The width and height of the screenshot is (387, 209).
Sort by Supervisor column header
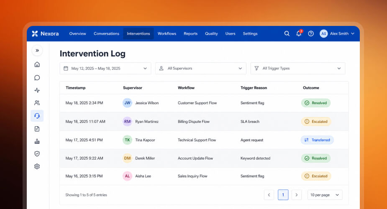click(x=133, y=88)
